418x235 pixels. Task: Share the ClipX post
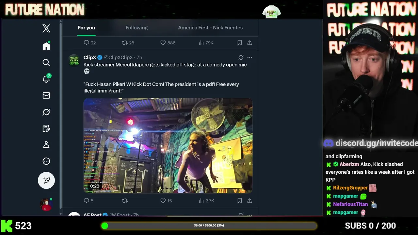(x=250, y=201)
